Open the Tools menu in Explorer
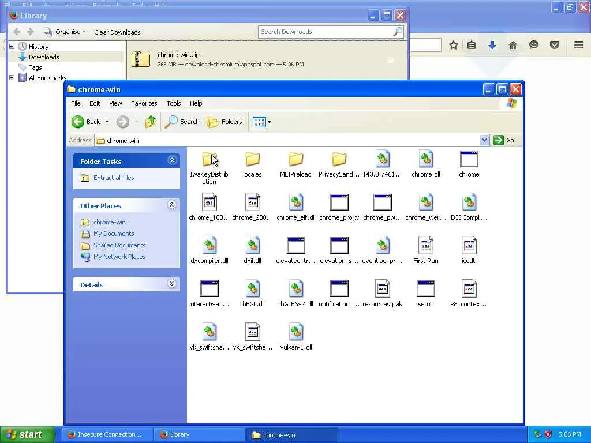This screenshot has height=443, width=591. point(173,103)
